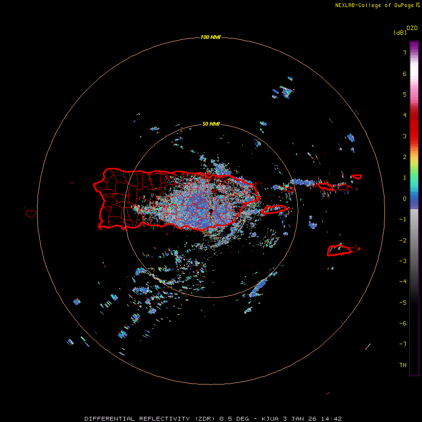422x422 pixels.
Task: Click the [dB] unit label
Action: pyautogui.click(x=400, y=32)
